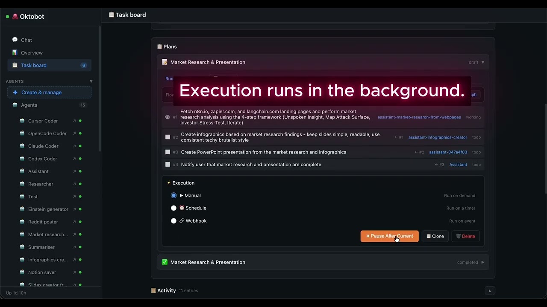This screenshot has width=547, height=307.
Task: Select the Webhook execution radio button
Action: click(x=174, y=221)
